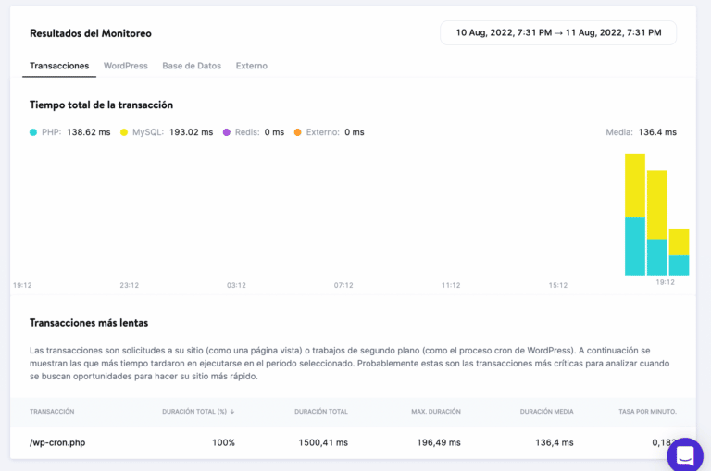Open the chat support bubble icon

click(x=685, y=455)
